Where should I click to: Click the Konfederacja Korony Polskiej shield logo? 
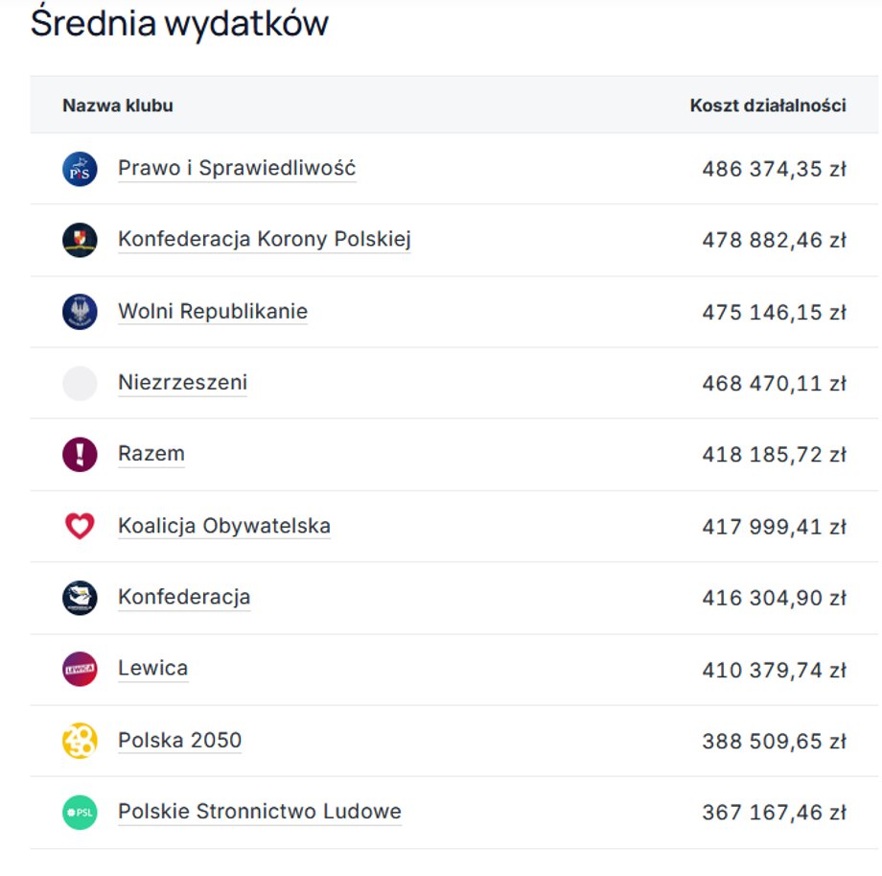click(x=81, y=240)
